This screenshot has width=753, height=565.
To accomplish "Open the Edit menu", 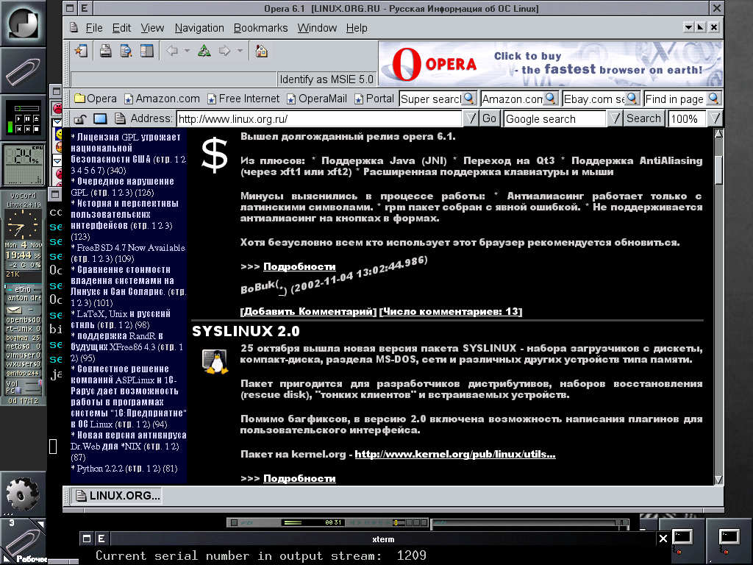I will (121, 28).
